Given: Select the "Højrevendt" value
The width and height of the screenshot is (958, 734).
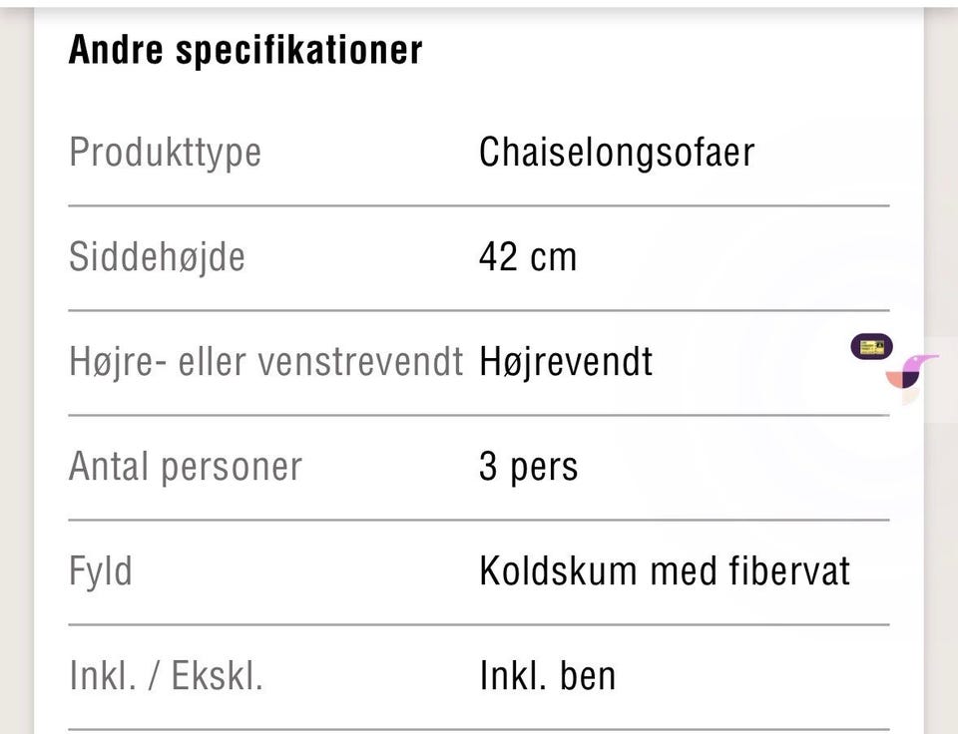Looking at the screenshot, I should click(566, 361).
